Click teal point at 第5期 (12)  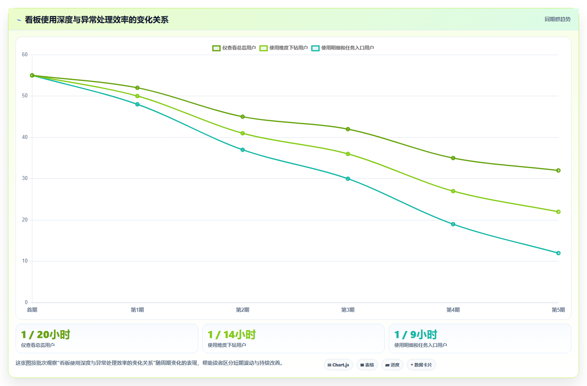(x=558, y=253)
